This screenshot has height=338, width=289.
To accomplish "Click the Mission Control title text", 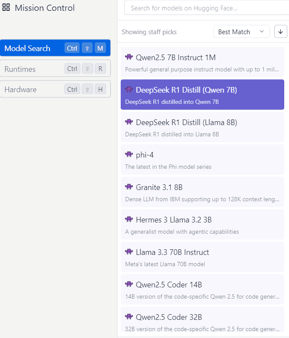I will point(45,8).
